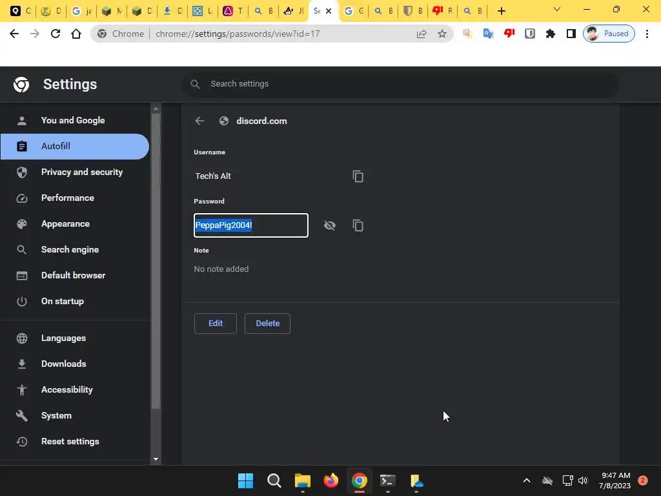Open Privacy and security section
The width and height of the screenshot is (661, 496).
75,172
